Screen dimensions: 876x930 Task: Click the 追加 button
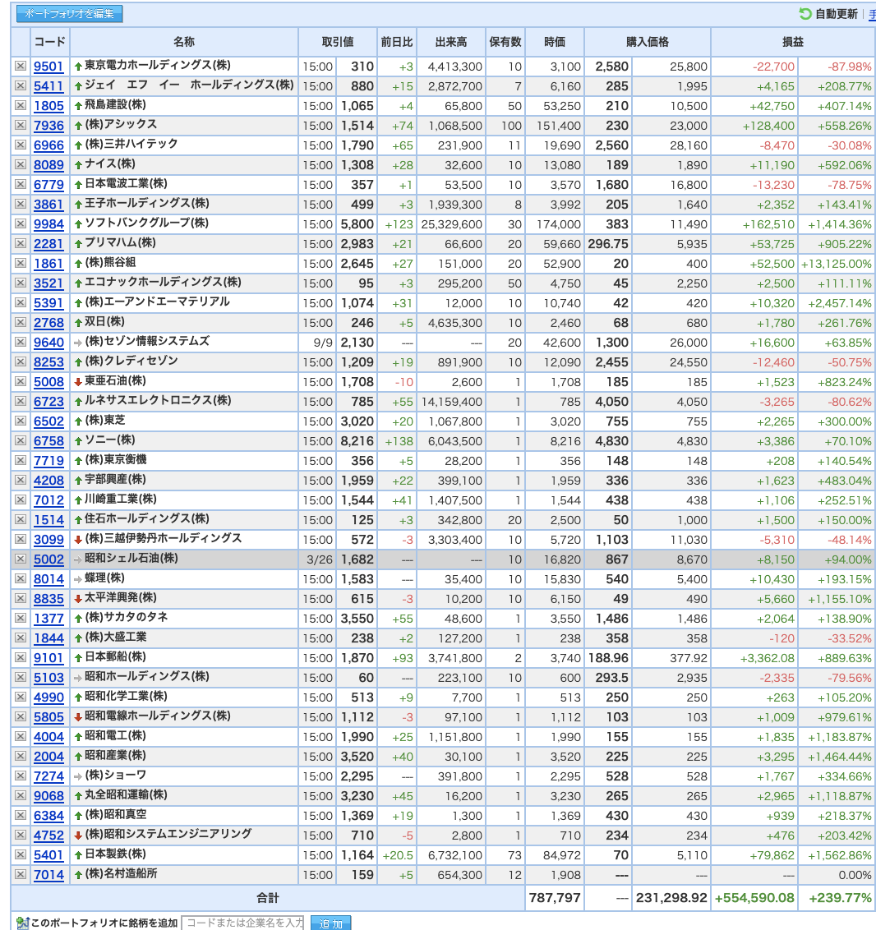(x=331, y=923)
